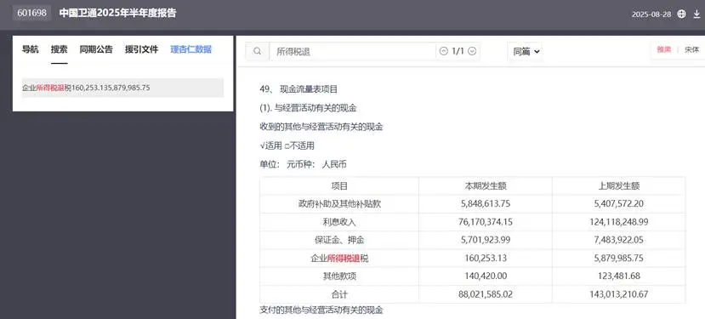Click the 上期发生额 column header
This screenshot has width=705, height=319.
pyautogui.click(x=618, y=185)
